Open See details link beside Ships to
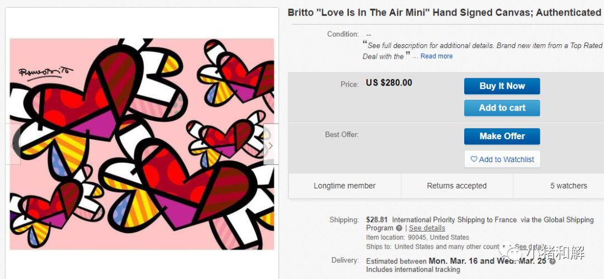 pos(528,247)
